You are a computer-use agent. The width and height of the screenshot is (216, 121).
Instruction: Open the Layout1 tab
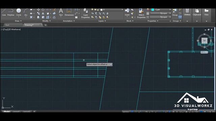point(16,112)
